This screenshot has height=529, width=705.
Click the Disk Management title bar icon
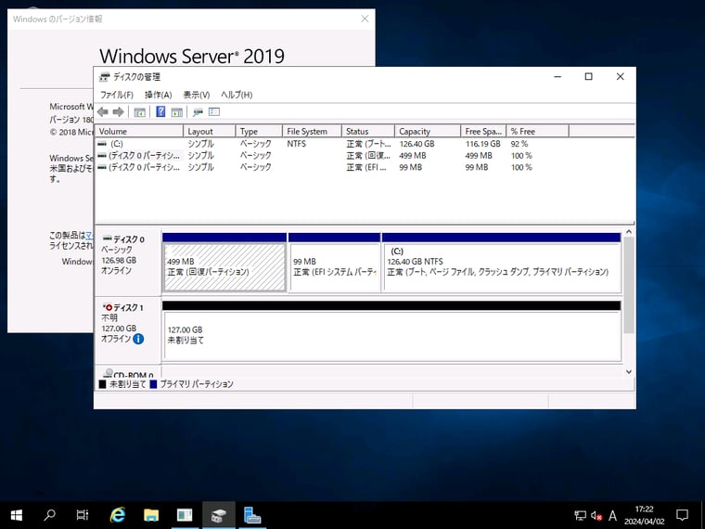tap(104, 77)
